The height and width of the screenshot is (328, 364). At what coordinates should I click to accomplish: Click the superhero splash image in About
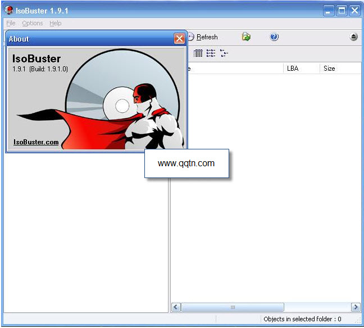coord(97,99)
